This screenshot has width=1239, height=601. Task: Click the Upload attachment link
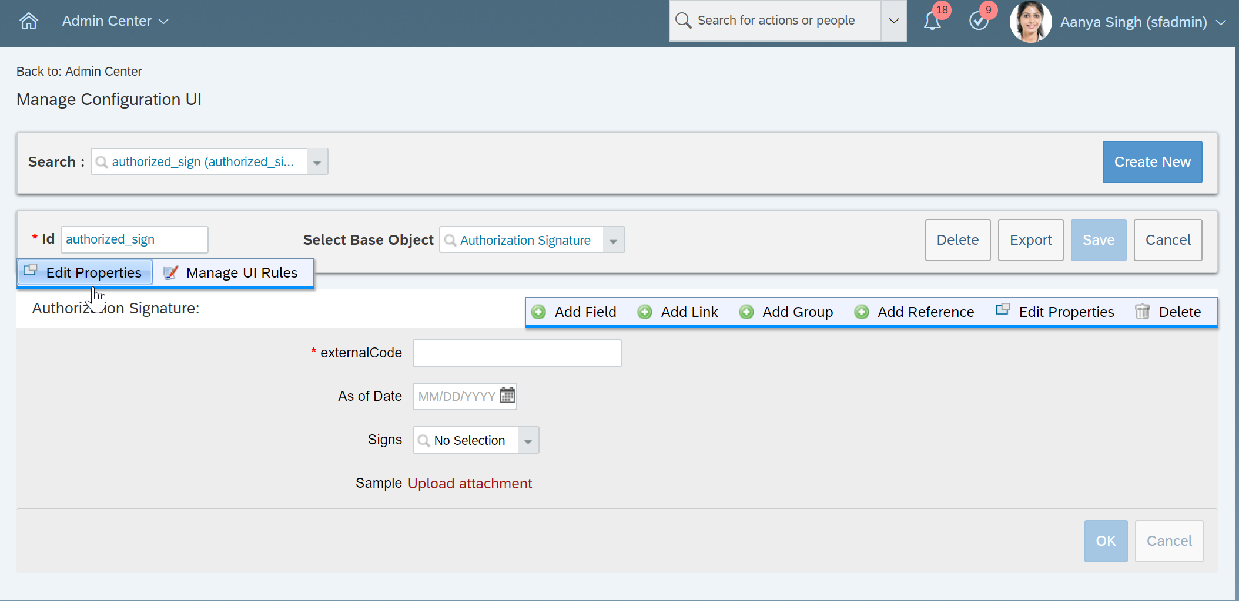pyautogui.click(x=470, y=484)
